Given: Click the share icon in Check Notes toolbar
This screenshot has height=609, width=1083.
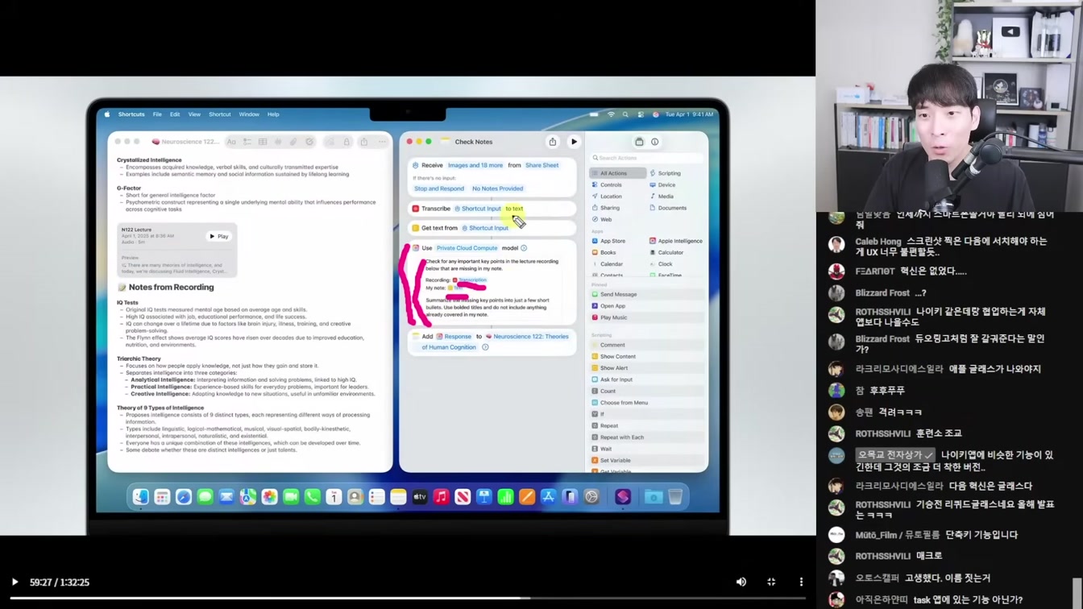Looking at the screenshot, I should (553, 142).
